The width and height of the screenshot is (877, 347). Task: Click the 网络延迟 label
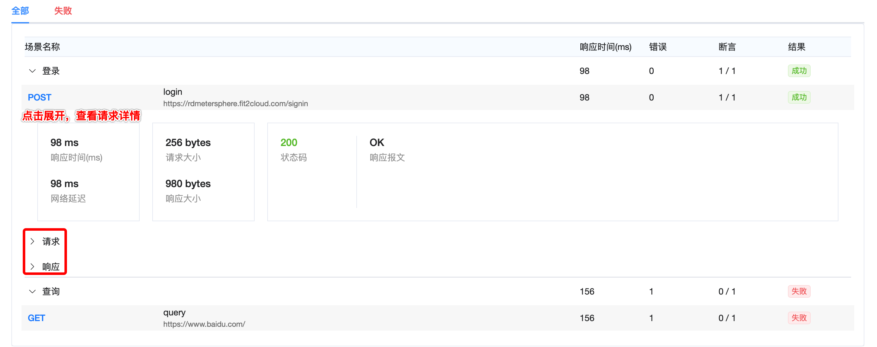point(68,198)
